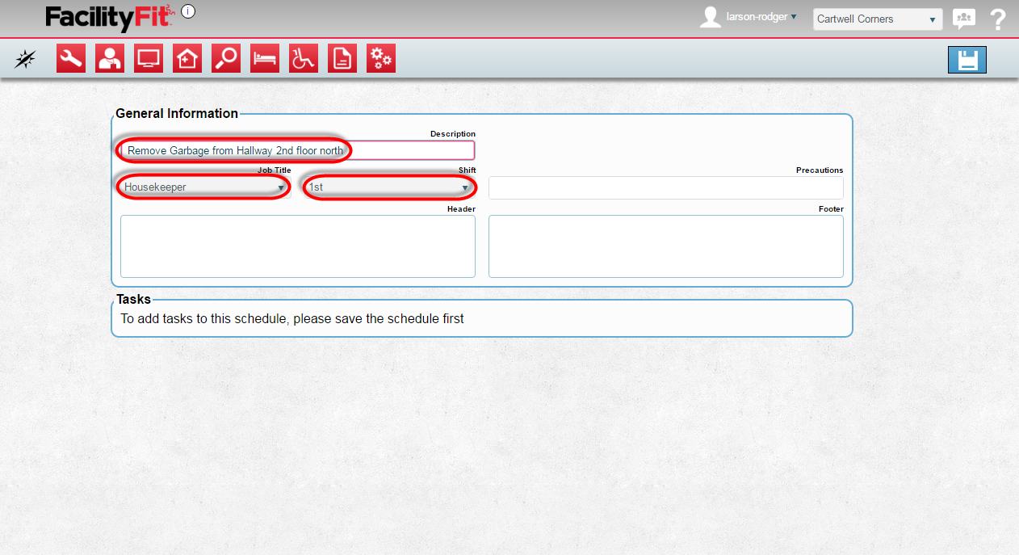
Task: Open the question mark help icon
Action: point(998,19)
